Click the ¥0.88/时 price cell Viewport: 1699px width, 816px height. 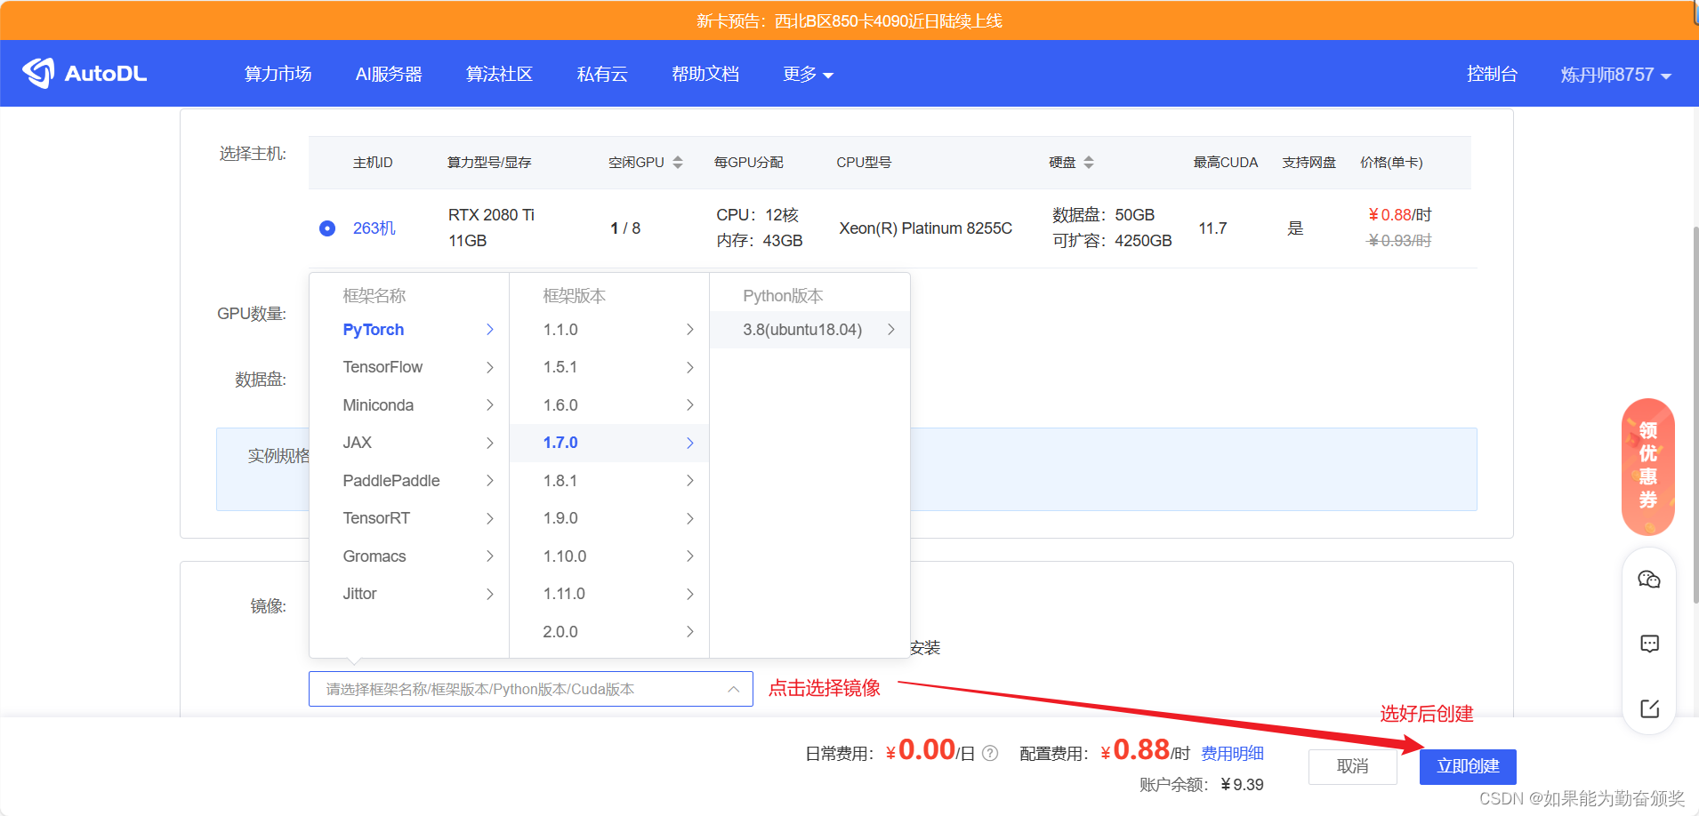1400,215
